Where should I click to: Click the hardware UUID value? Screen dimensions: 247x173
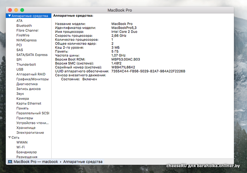click(x=148, y=71)
